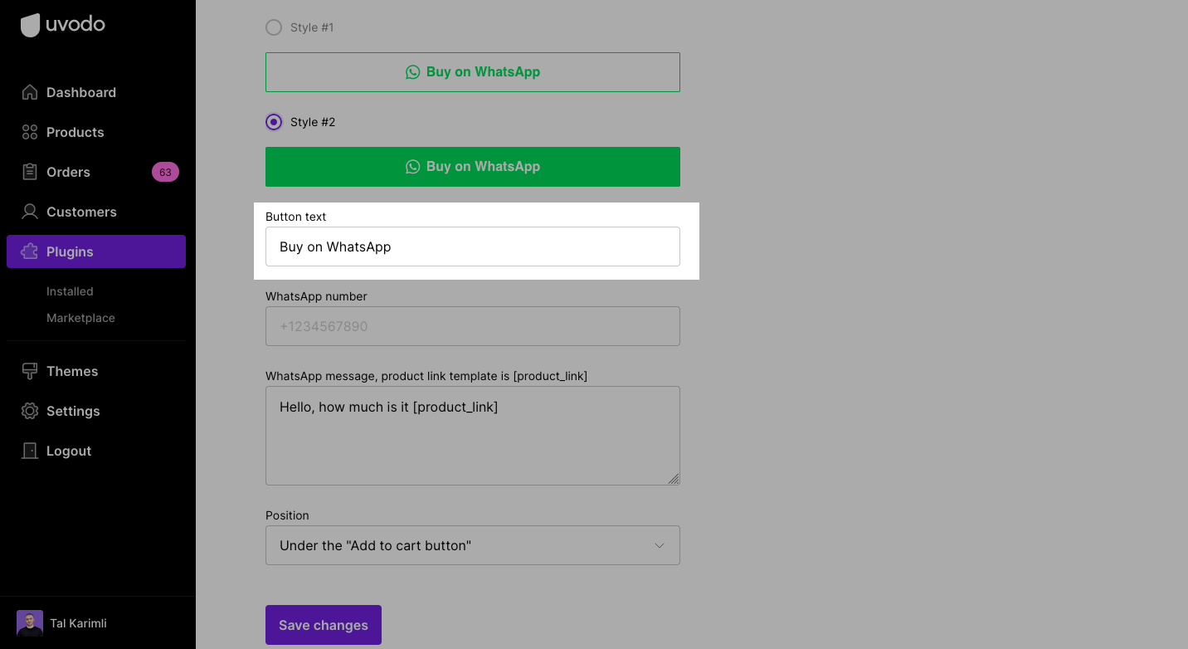Open the Position dropdown
Screen dimensions: 1188x649
pos(473,545)
